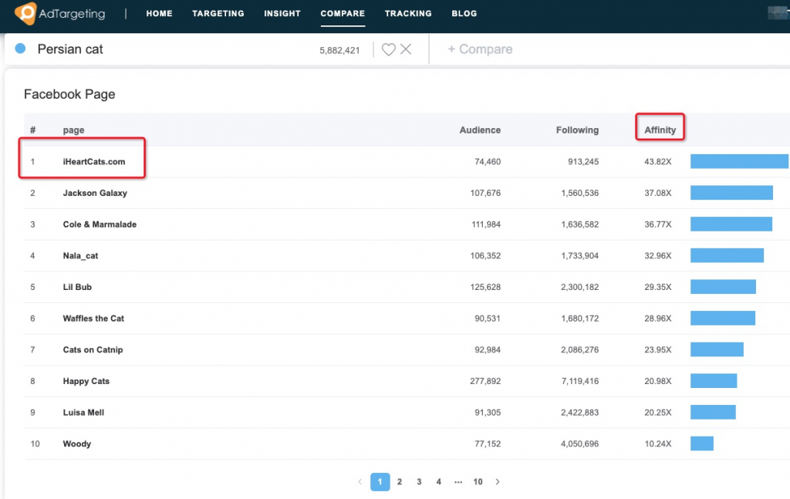Screen dimensions: 790x499
Task: Open the BLOG menu item
Action: pyautogui.click(x=464, y=14)
